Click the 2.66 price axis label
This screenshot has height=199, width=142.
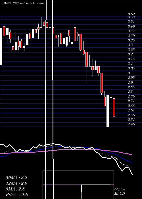pyautogui.click(x=131, y=106)
